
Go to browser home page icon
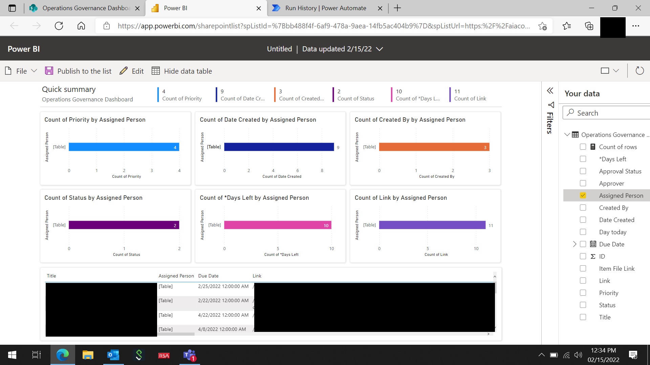click(x=81, y=26)
